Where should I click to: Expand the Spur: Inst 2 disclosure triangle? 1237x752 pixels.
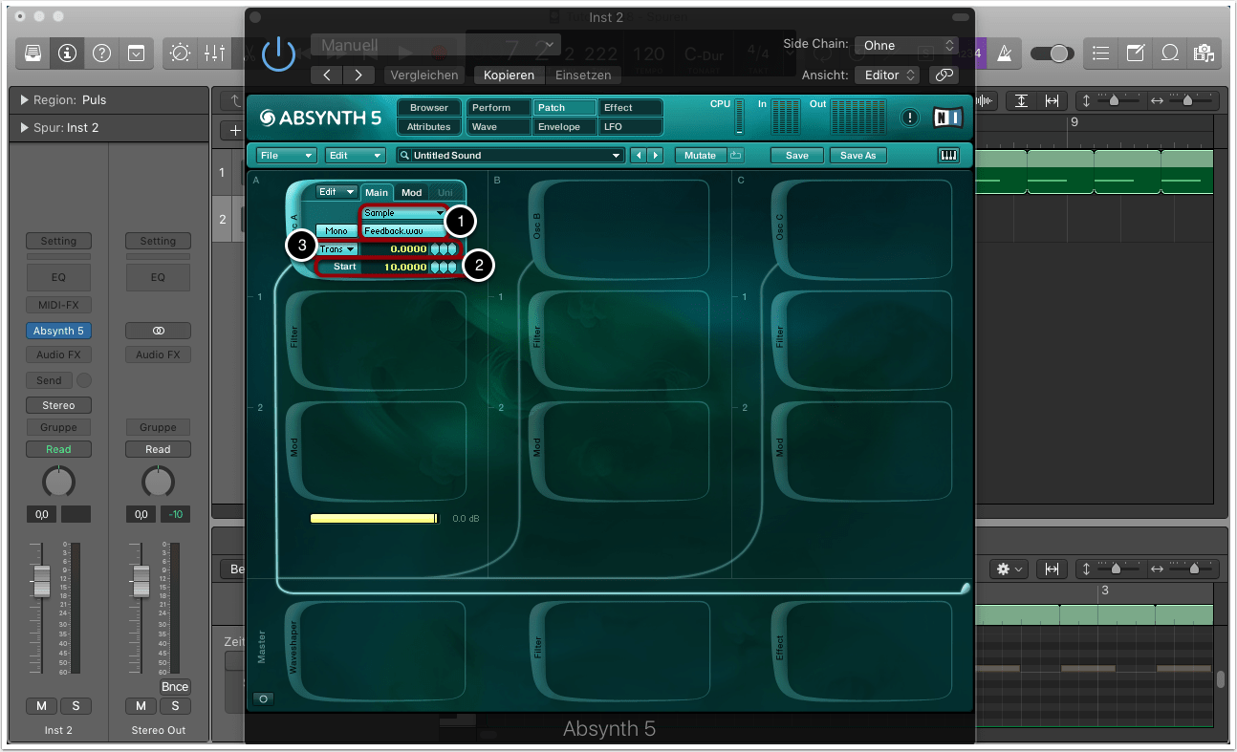(x=24, y=128)
